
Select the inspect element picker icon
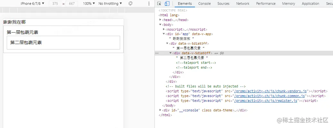coord(160,4)
